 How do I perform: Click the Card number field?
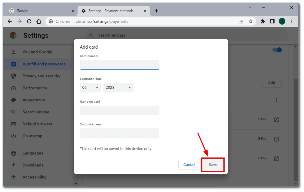point(120,65)
